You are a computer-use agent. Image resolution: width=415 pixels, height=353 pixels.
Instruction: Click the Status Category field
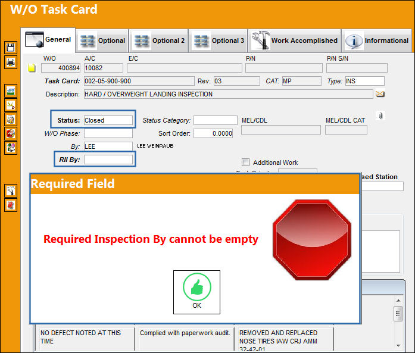[x=216, y=120]
